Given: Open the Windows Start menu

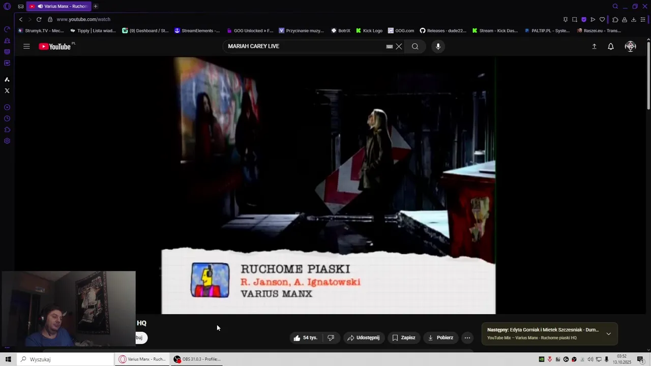Looking at the screenshot, I should tap(8, 359).
